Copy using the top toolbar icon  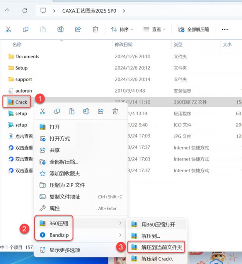[25, 30]
